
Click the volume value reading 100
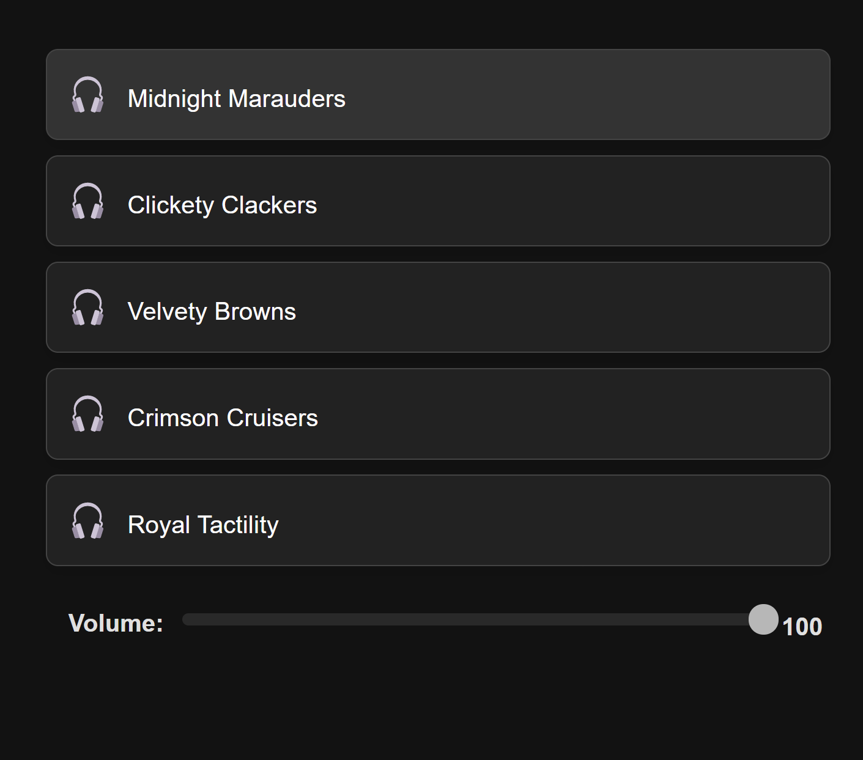tap(802, 626)
